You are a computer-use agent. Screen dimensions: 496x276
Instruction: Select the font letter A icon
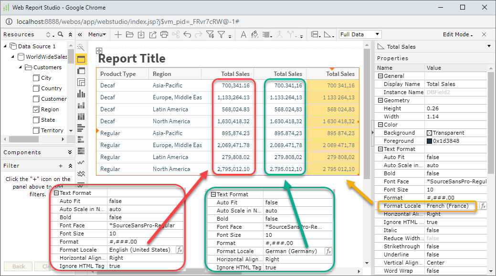click(243, 34)
